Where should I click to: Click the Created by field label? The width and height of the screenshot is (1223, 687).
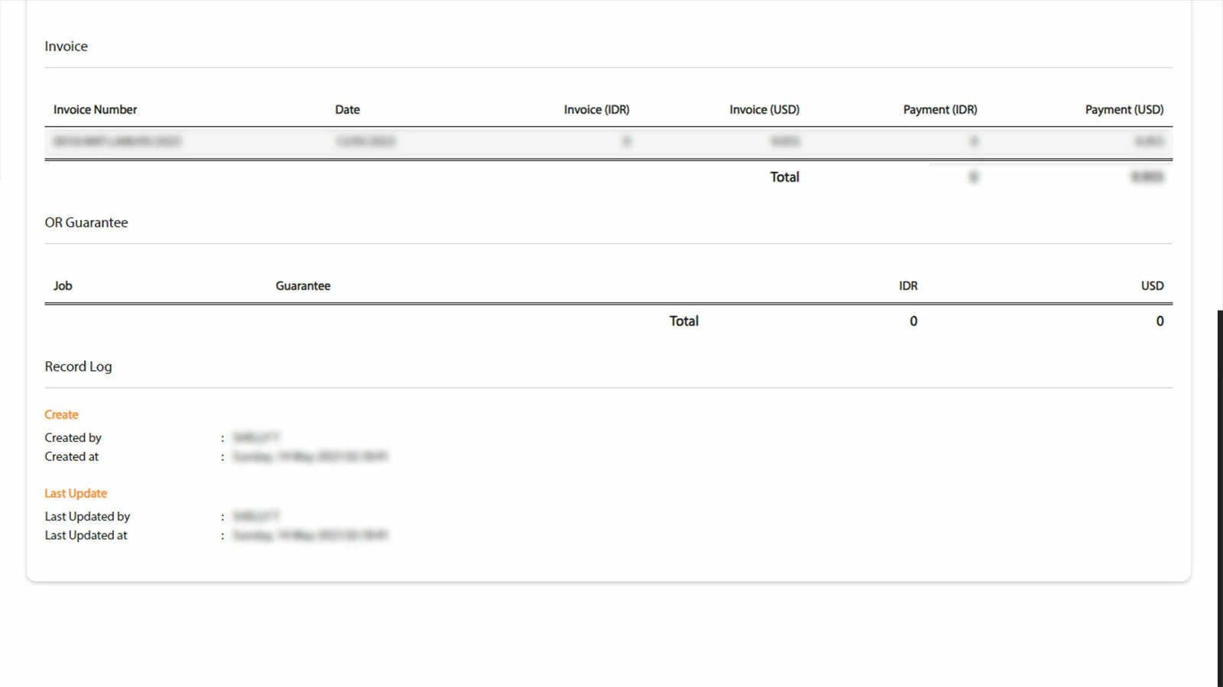click(x=73, y=438)
